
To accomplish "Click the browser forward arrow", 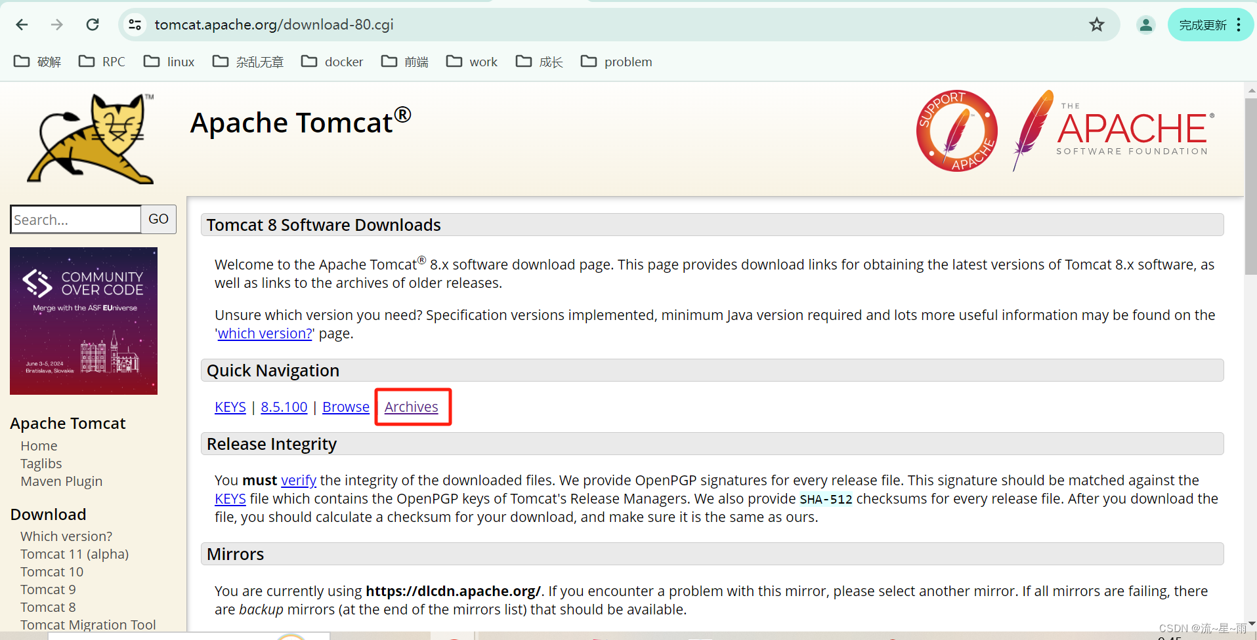I will (x=57, y=25).
